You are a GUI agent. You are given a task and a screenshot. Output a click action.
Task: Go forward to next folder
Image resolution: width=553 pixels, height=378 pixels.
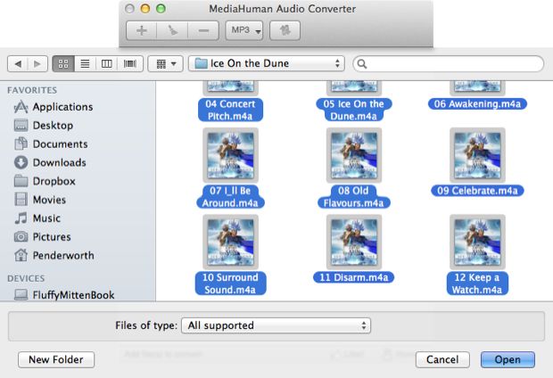[x=37, y=64]
